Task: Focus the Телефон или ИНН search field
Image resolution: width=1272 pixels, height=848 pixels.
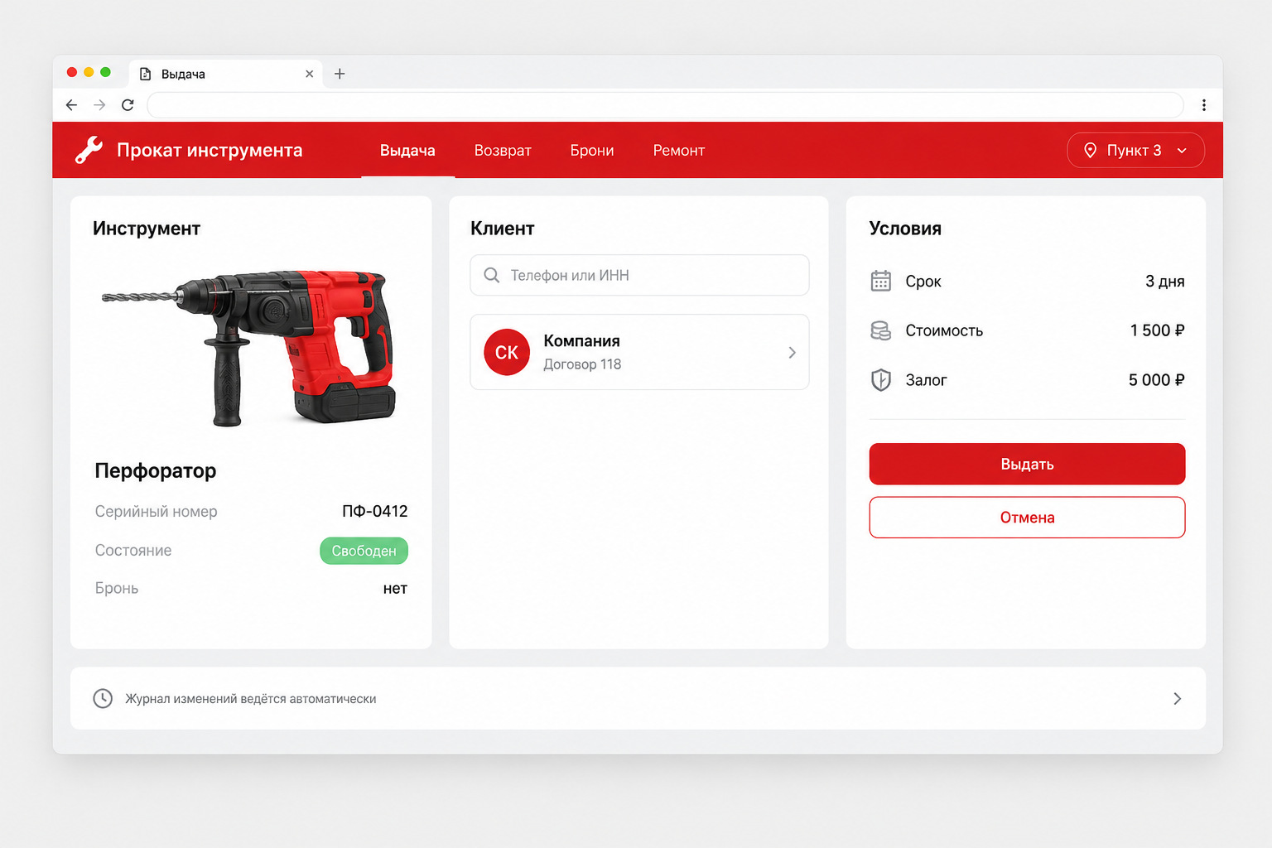Action: tap(639, 275)
